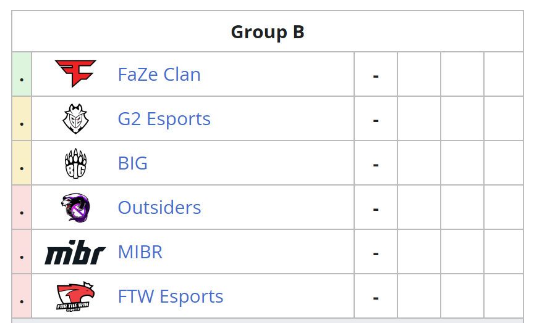
Task: Click the FaZe Clan logo icon
Action: (x=75, y=74)
